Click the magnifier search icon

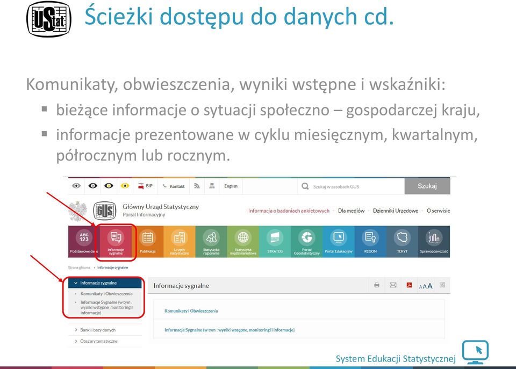pyautogui.click(x=305, y=186)
